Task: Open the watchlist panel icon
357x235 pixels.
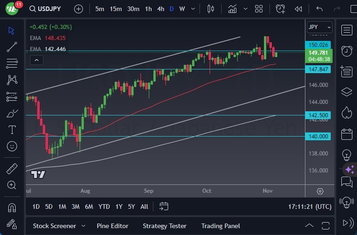Action: tap(346, 30)
